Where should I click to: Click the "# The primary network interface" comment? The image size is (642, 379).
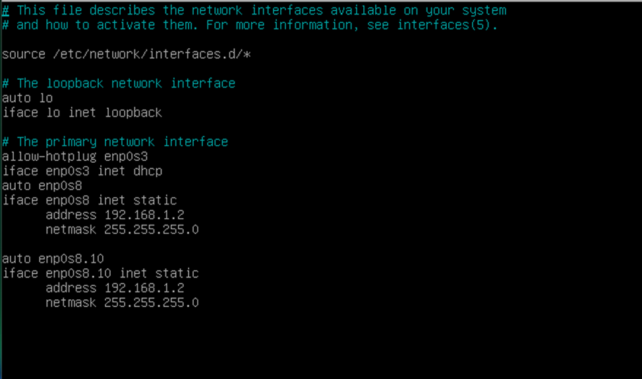tap(115, 142)
